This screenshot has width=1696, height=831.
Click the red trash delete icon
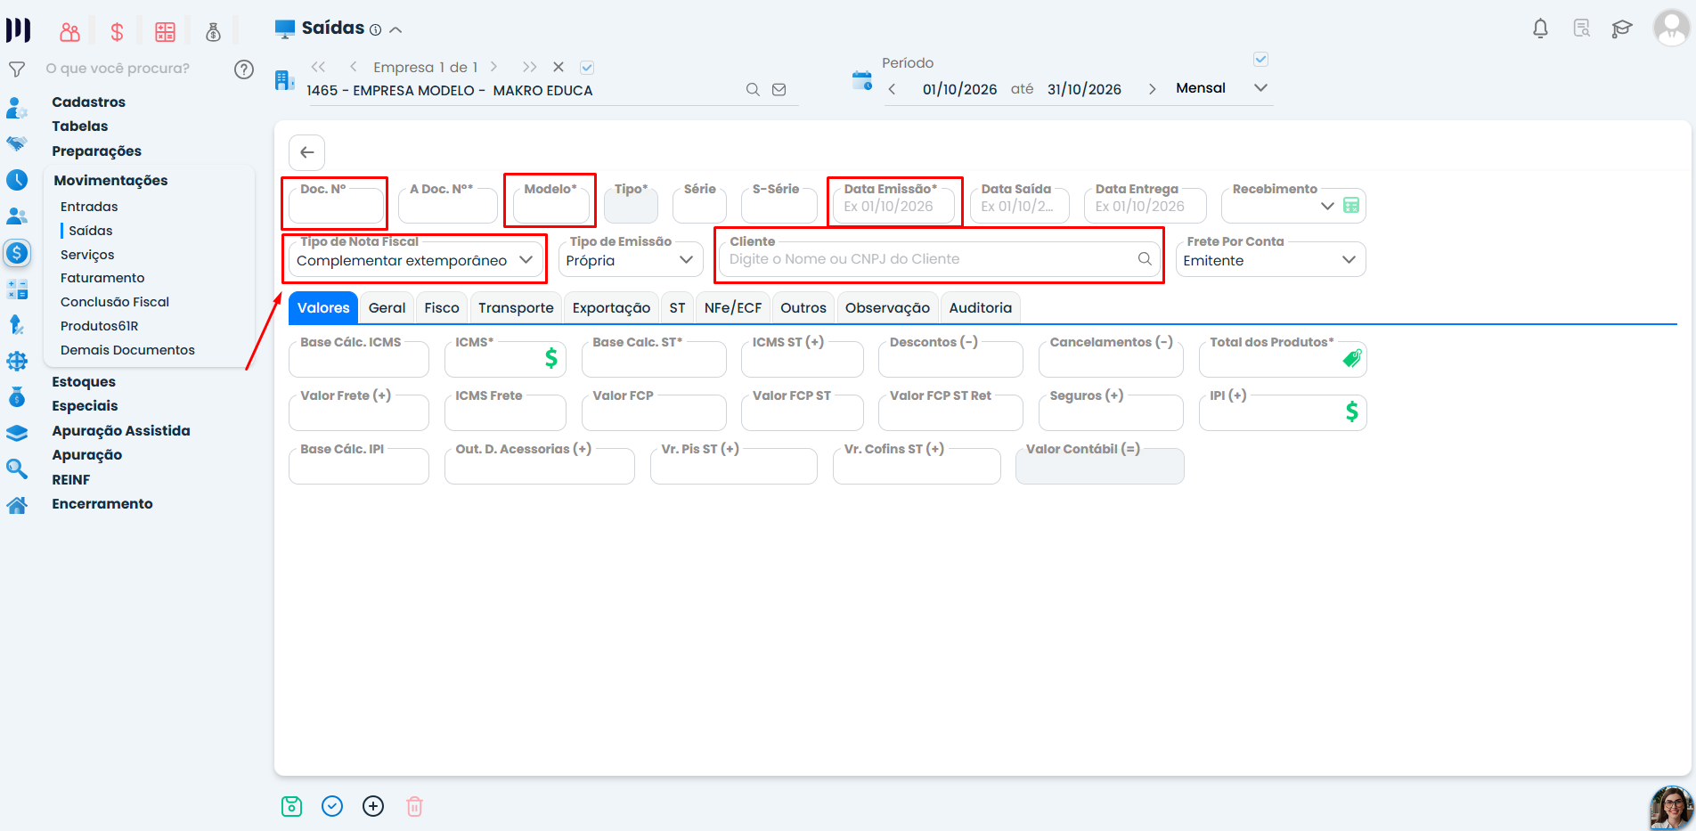pyautogui.click(x=414, y=806)
